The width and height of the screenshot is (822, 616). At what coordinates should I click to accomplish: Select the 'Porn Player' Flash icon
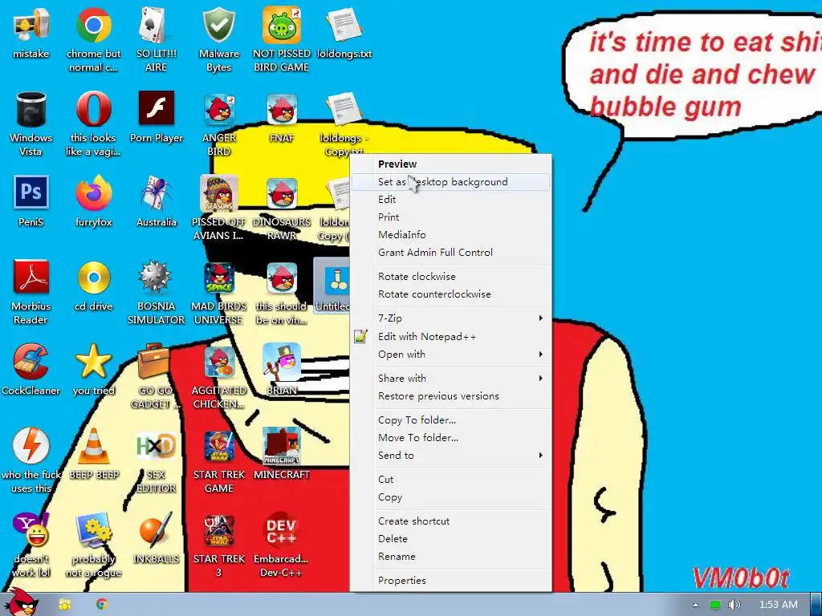tap(157, 119)
